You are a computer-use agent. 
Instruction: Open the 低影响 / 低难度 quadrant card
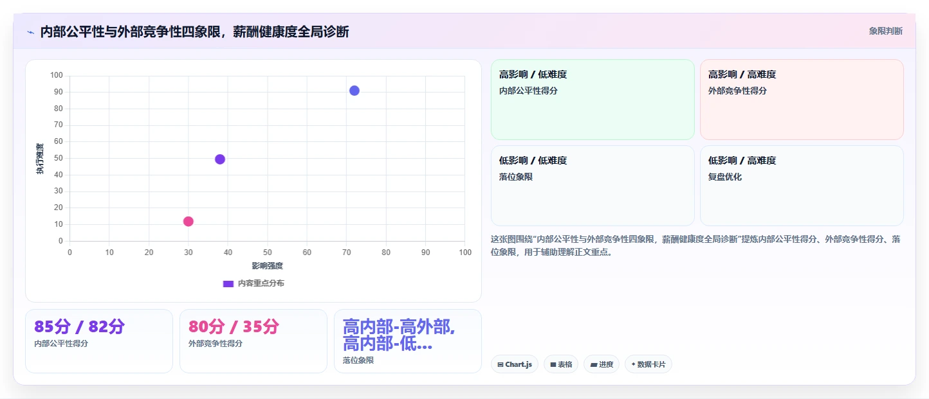pyautogui.click(x=593, y=186)
